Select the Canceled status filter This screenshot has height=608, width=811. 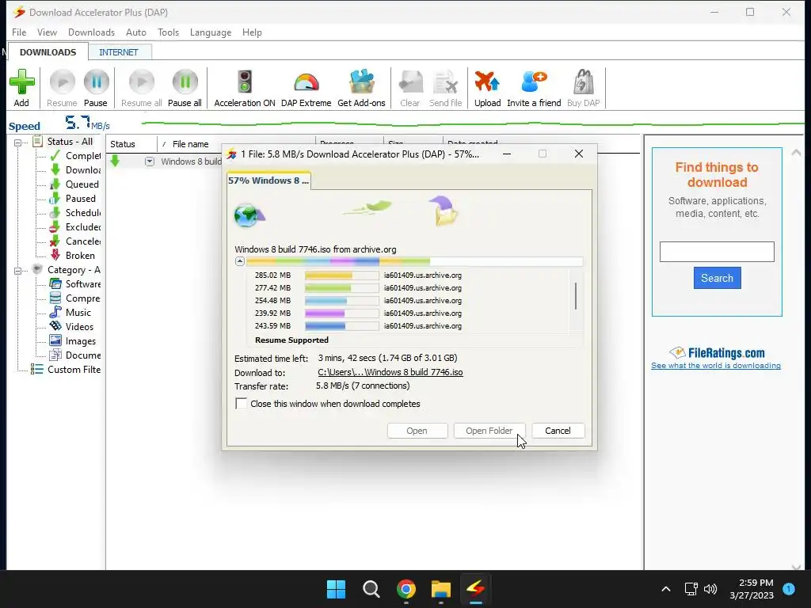[75, 241]
